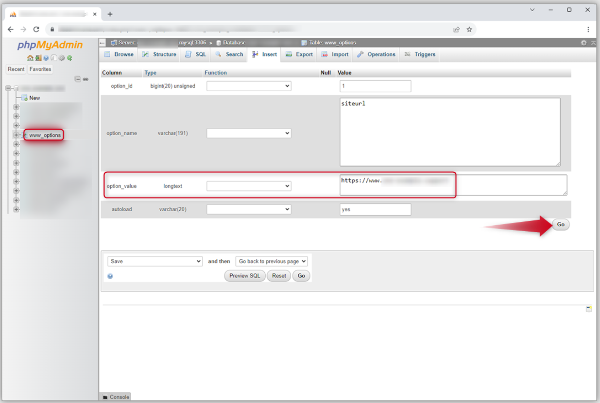Click the Preview SQL button
The image size is (600, 403).
[x=245, y=276]
